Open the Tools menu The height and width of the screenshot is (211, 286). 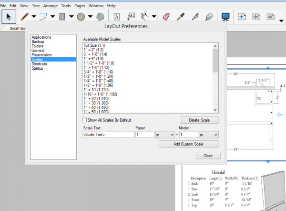point(66,6)
